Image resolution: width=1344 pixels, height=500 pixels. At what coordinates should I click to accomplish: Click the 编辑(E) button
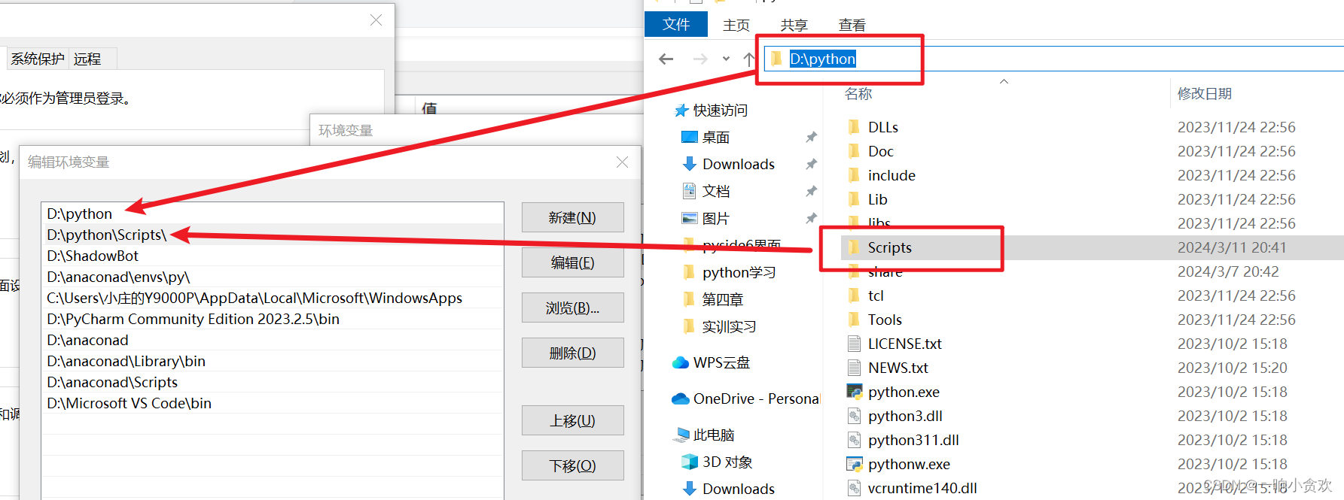click(x=572, y=262)
